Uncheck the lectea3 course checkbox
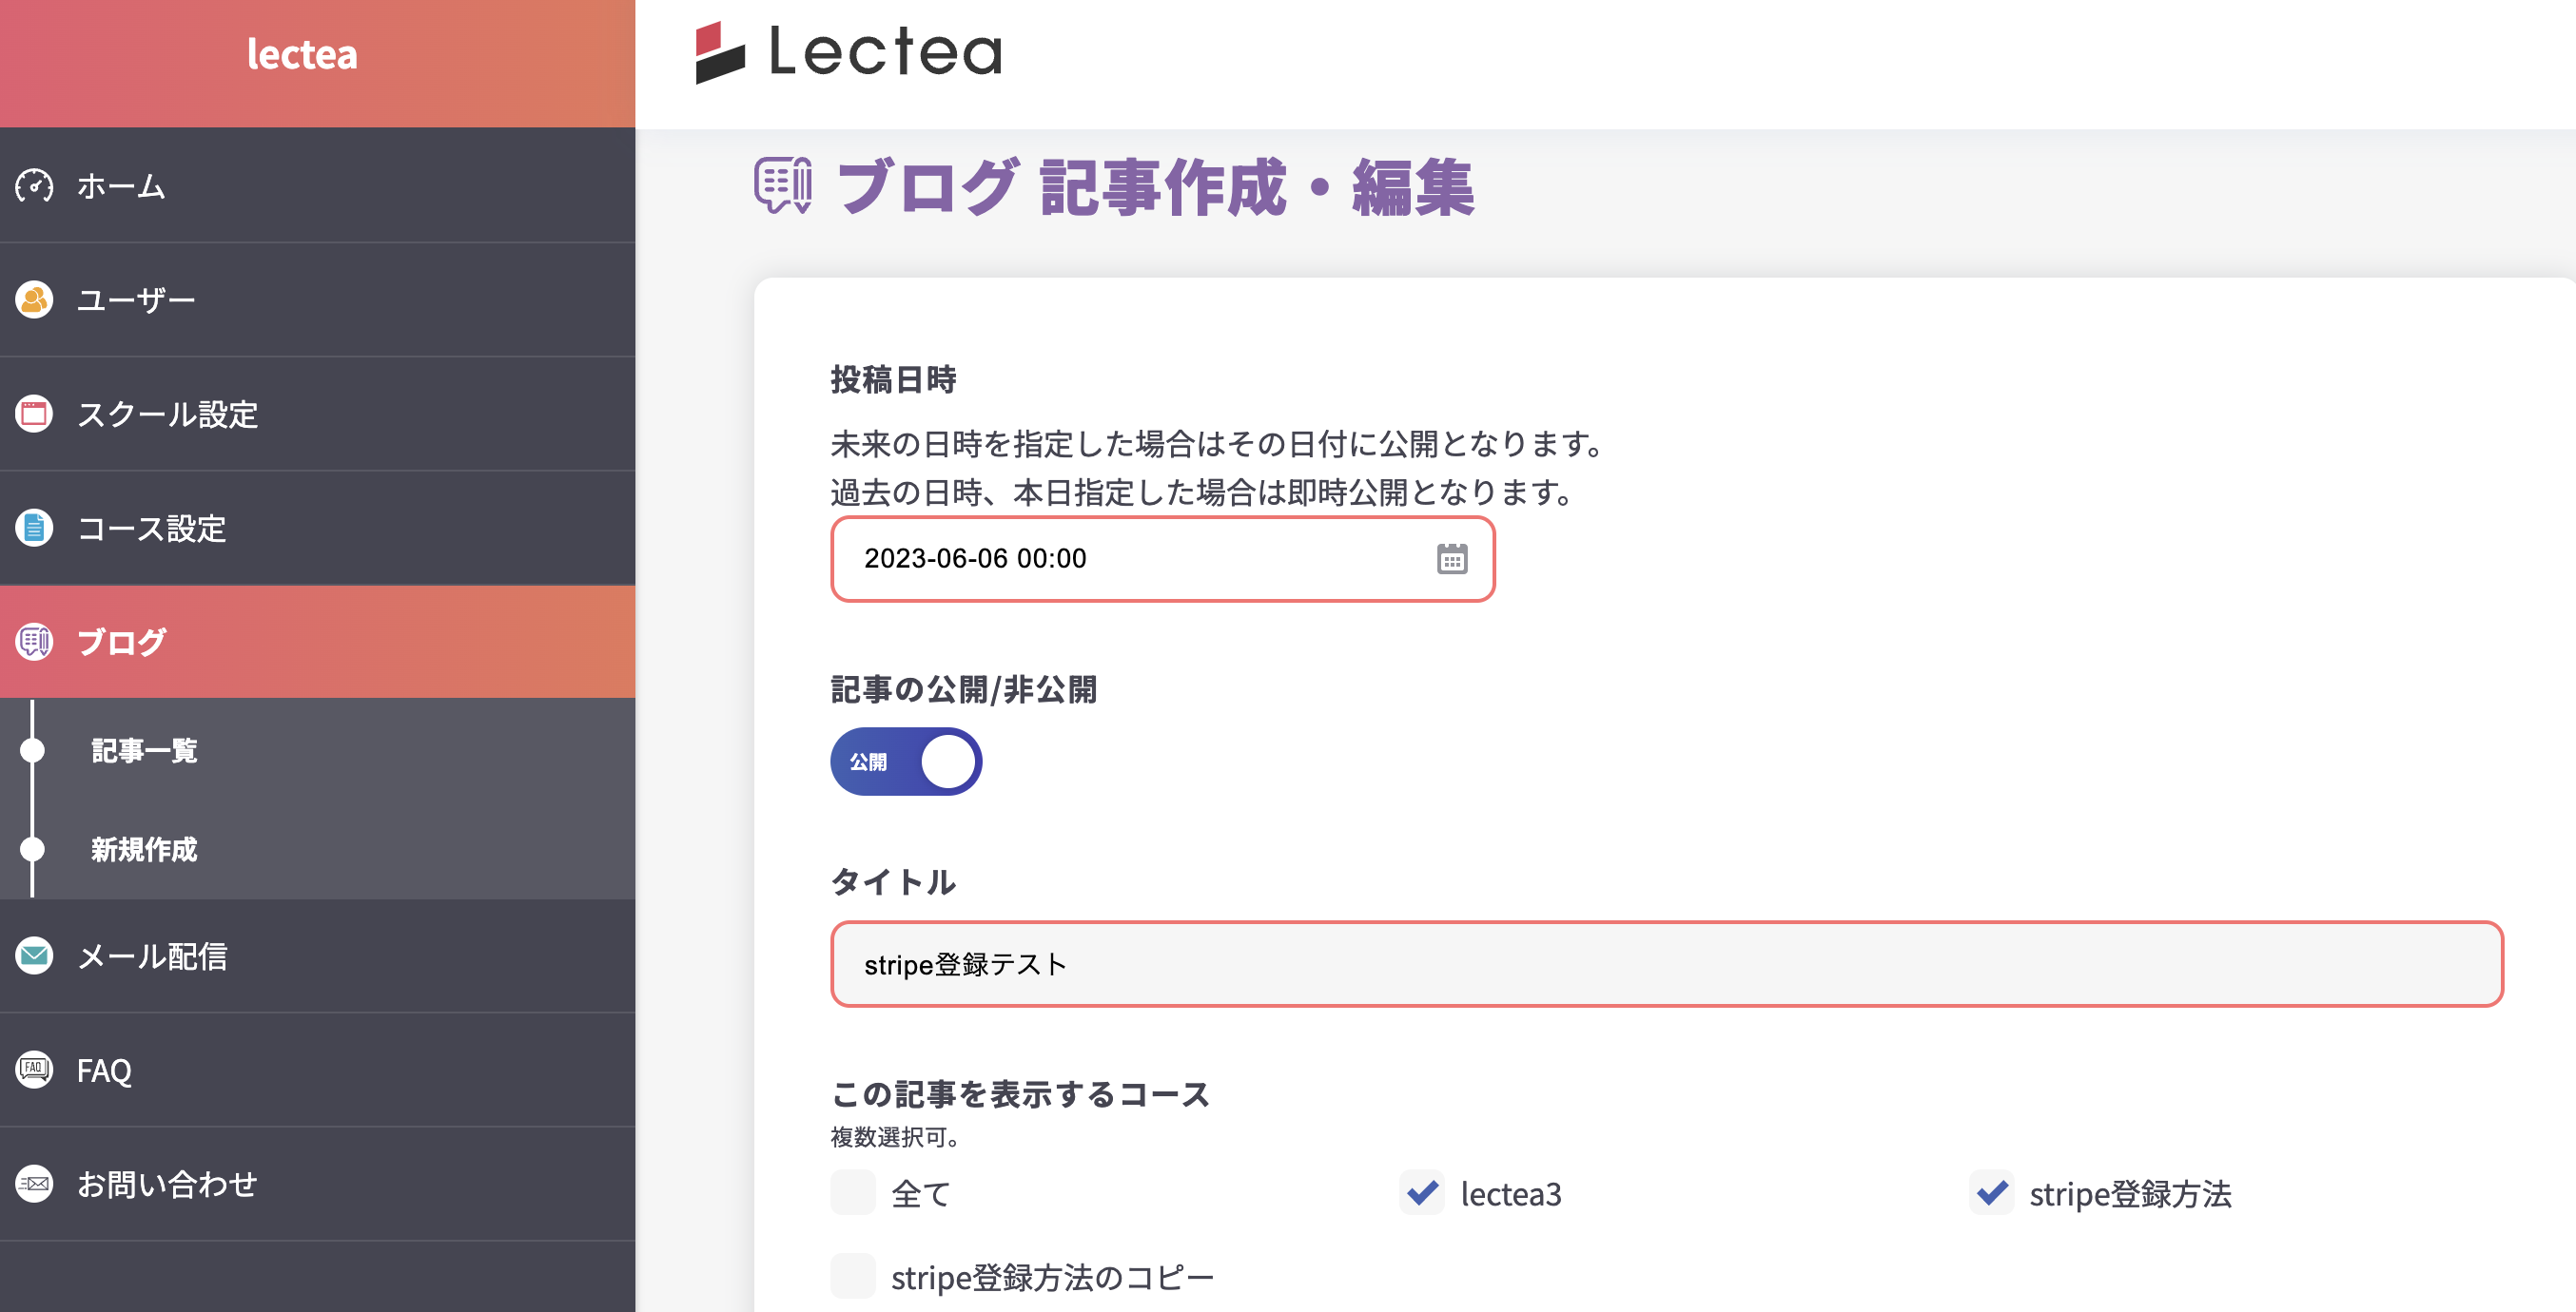2576x1312 pixels. point(1422,1193)
